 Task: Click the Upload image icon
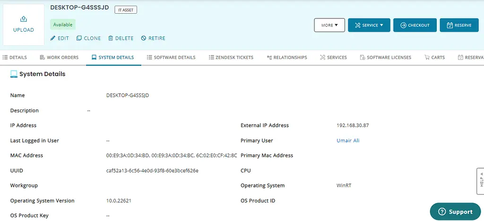(23, 19)
